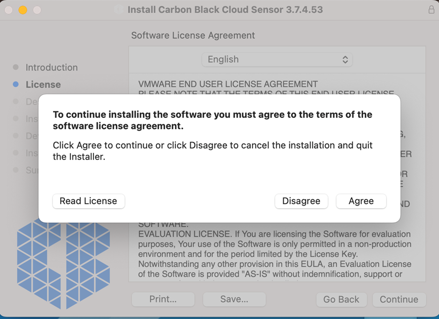The height and width of the screenshot is (319, 439).
Task: Click the lock icon in title bar
Action: click(x=431, y=10)
